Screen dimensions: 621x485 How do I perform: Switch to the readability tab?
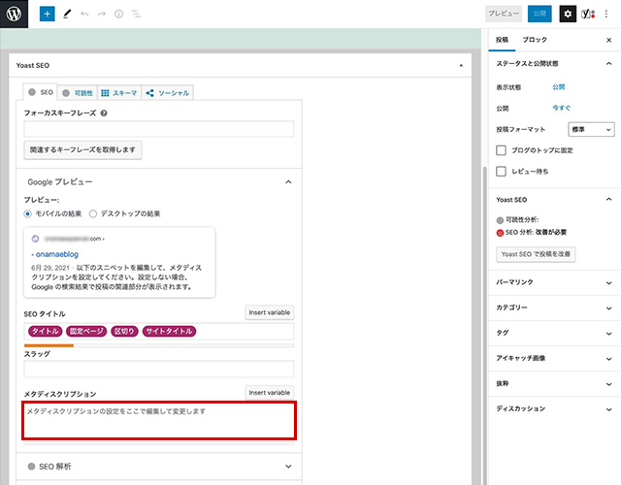(78, 93)
